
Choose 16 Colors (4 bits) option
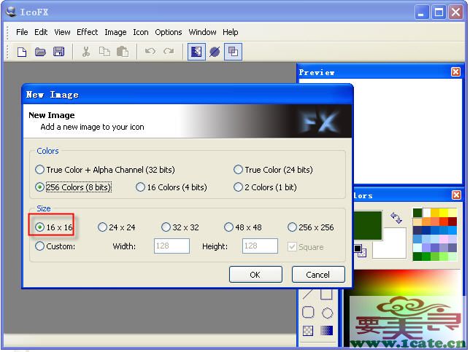click(140, 187)
